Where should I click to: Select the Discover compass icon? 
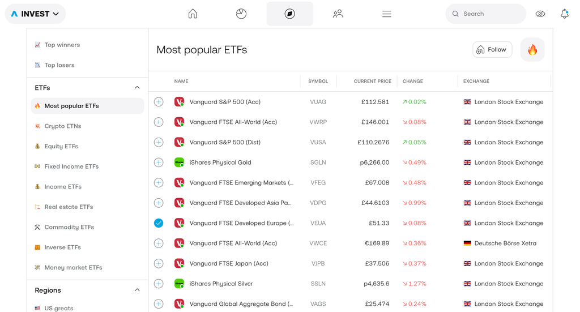coord(289,14)
